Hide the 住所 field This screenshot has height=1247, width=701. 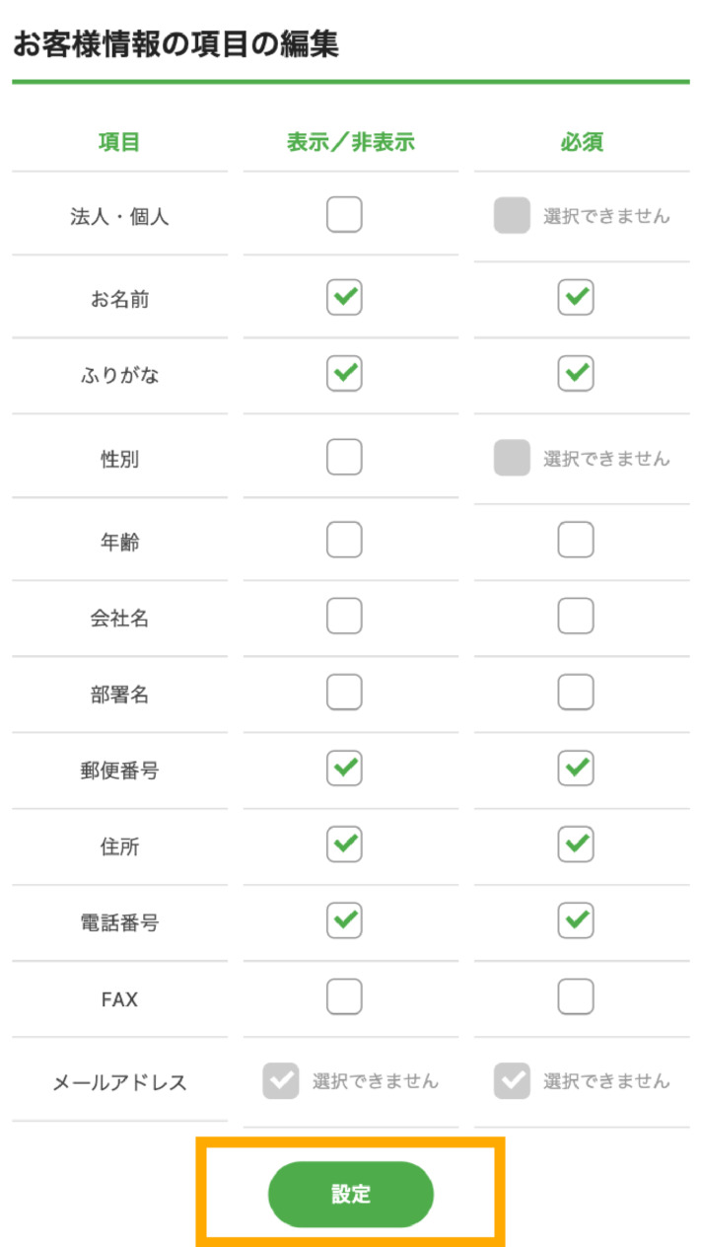click(344, 844)
